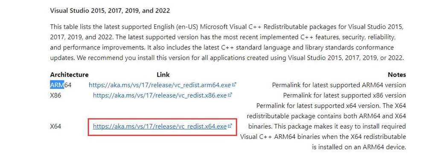Click the X64 architecture cell
Viewport: 437px width, 155px height.
55,126
